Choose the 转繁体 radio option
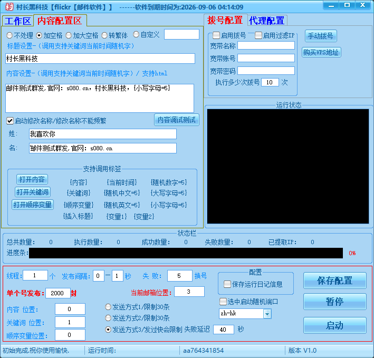 click(104, 35)
